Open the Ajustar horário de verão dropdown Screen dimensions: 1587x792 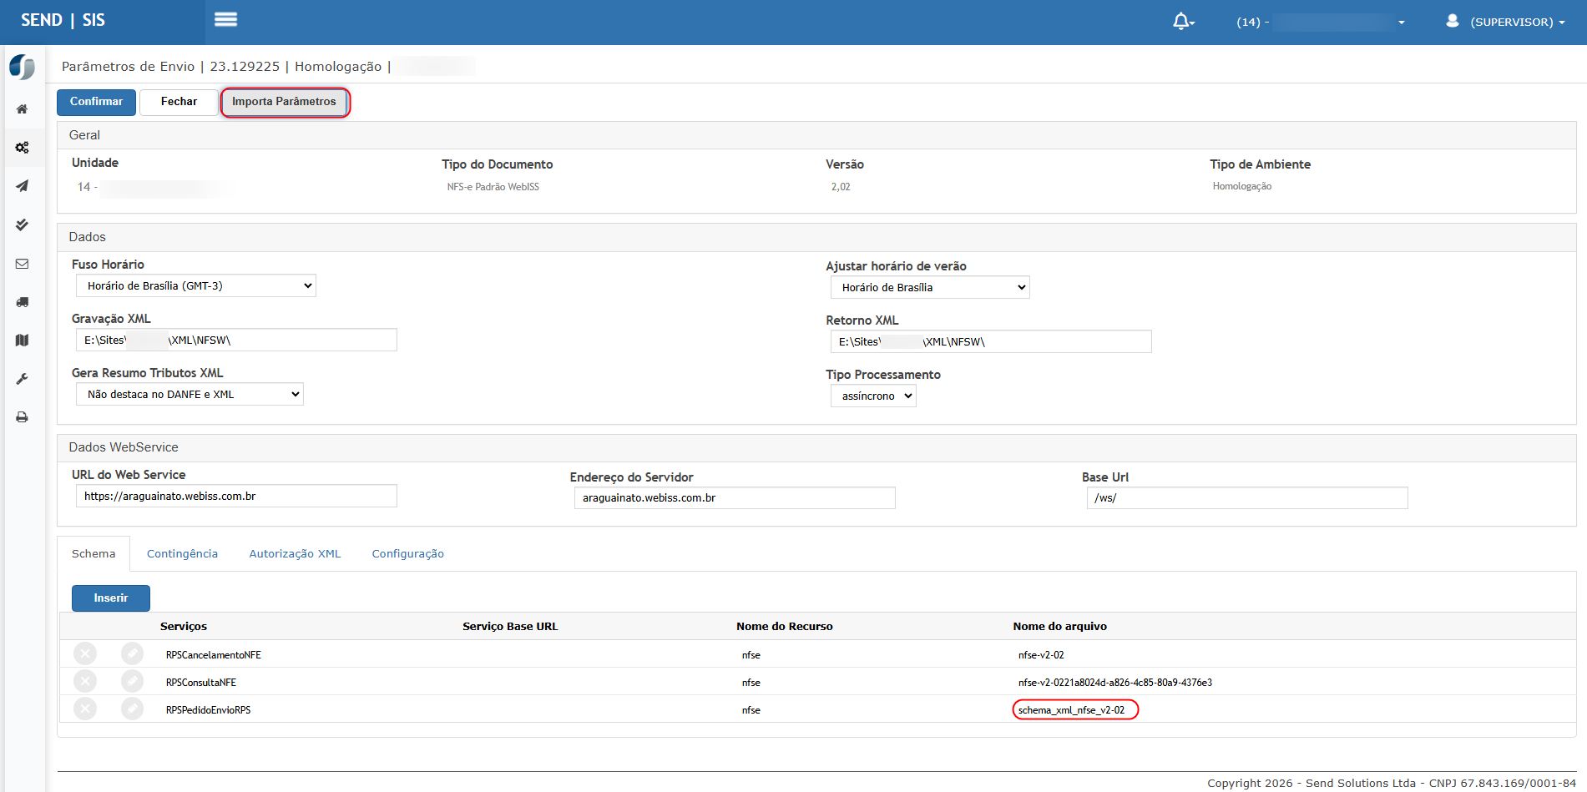coord(930,288)
